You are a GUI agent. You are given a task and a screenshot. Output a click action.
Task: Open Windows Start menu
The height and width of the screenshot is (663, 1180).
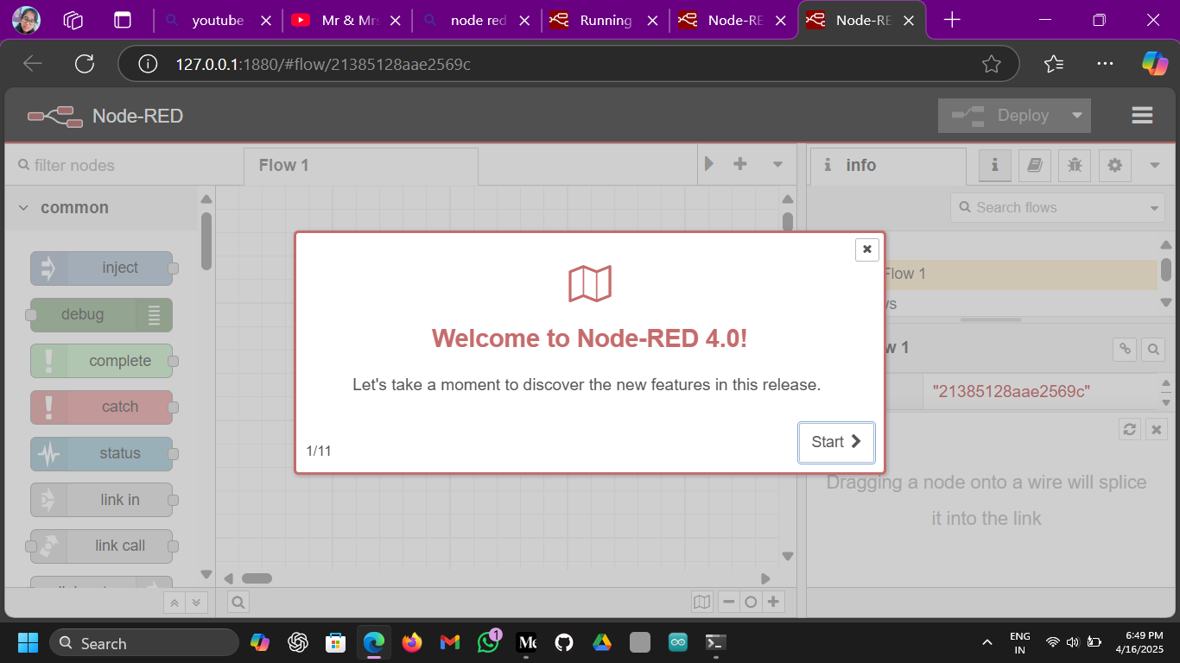28,642
